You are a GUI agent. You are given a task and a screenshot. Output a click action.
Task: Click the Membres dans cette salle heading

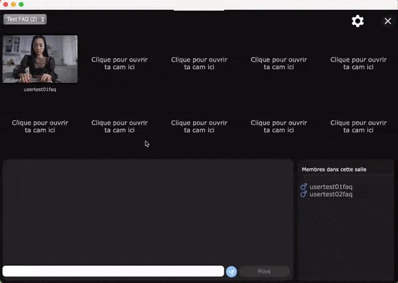[x=334, y=170]
